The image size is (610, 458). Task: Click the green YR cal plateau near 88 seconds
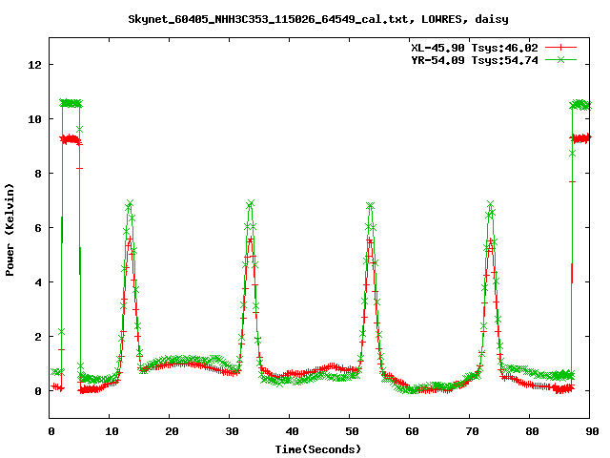point(580,105)
